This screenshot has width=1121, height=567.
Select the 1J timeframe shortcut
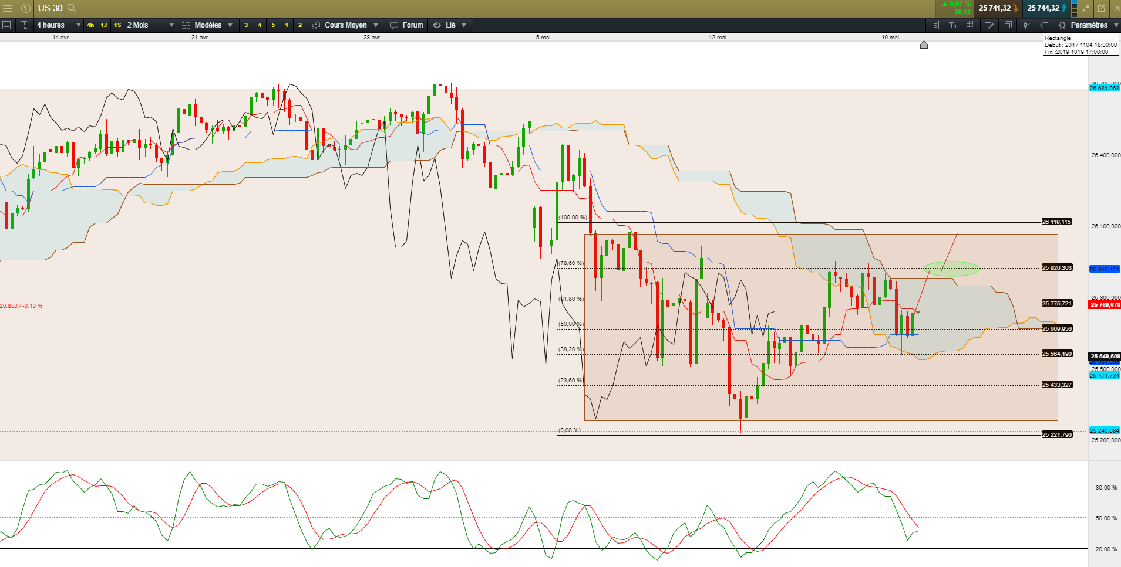tap(104, 25)
